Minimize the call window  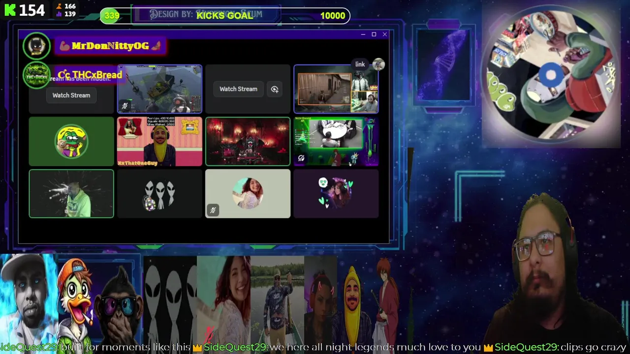363,34
